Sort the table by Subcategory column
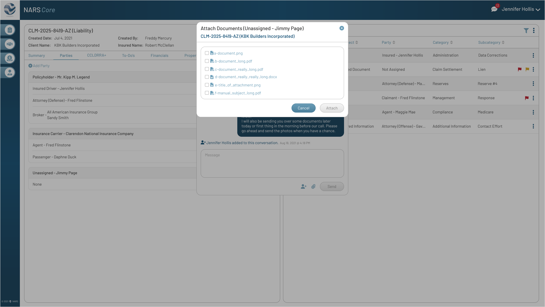The width and height of the screenshot is (545, 307). pos(491,42)
